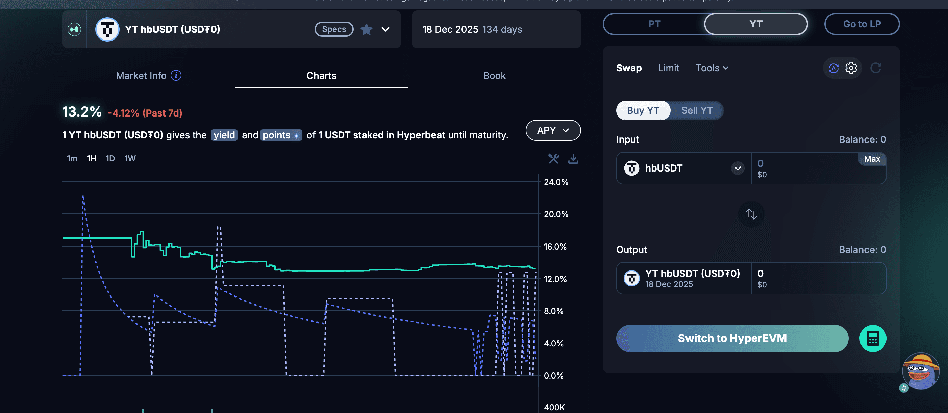Swap input and output with the arrows icon
The image size is (948, 413).
pyautogui.click(x=751, y=214)
